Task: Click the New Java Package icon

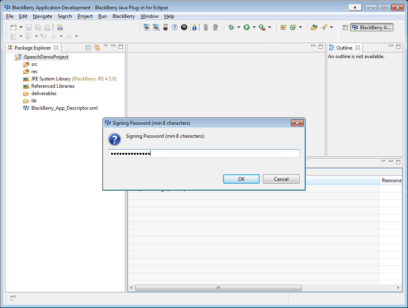Action: point(283,27)
